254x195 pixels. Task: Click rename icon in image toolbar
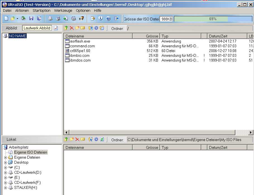83,28
